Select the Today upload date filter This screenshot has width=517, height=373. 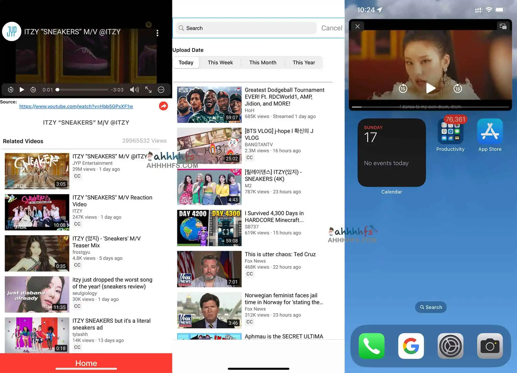pos(186,62)
